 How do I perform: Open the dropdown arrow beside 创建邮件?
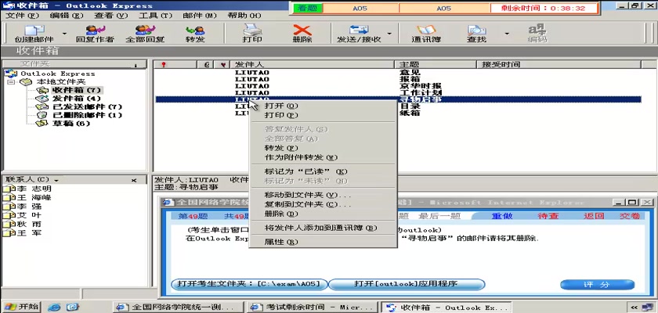[x=64, y=34]
